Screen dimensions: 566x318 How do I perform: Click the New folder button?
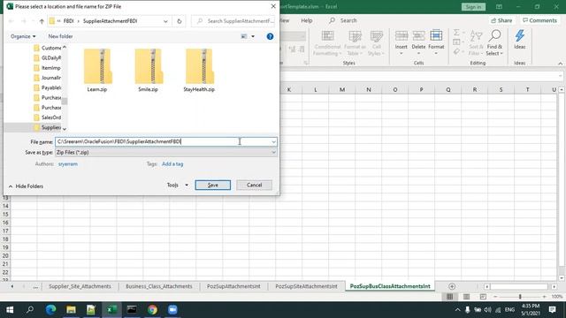coord(60,36)
